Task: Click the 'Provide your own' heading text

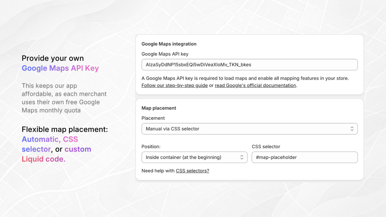Action: point(53,58)
